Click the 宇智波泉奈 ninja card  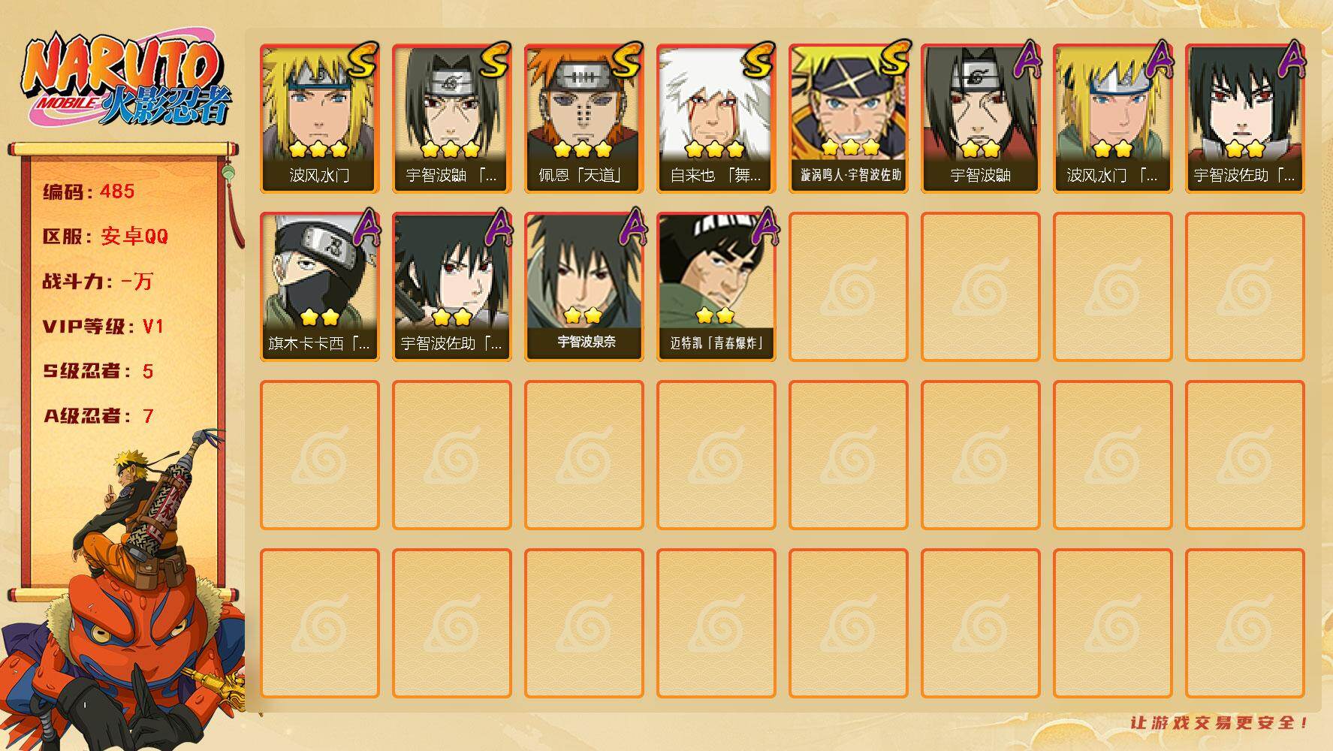584,287
